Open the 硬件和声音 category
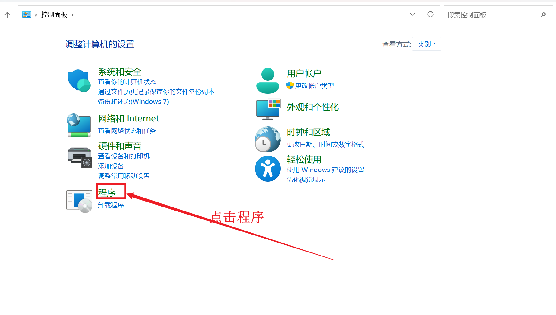Screen dimensions: 556x315 click(120, 146)
